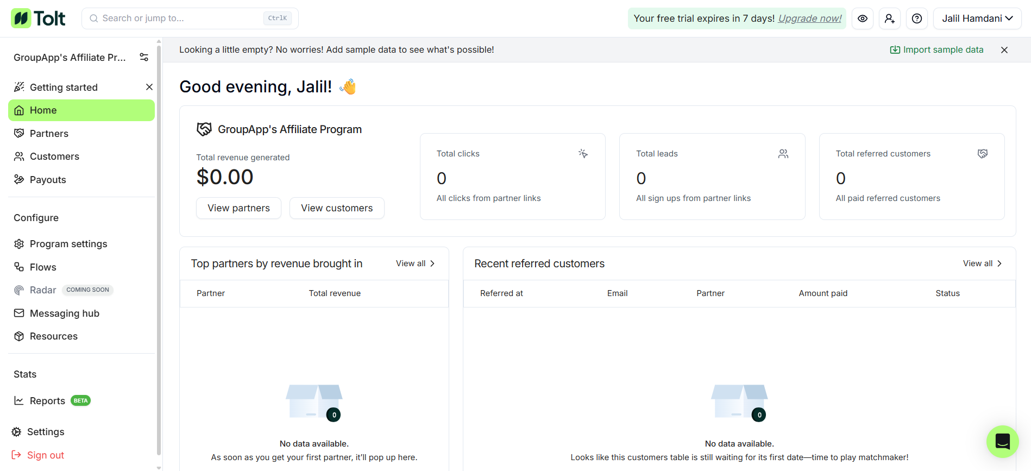
Task: Toggle the eye preview icon in header
Action: [863, 18]
